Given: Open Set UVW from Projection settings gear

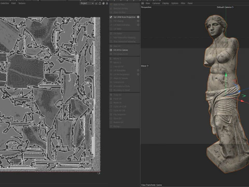Looking at the screenshot, I should (138, 17).
